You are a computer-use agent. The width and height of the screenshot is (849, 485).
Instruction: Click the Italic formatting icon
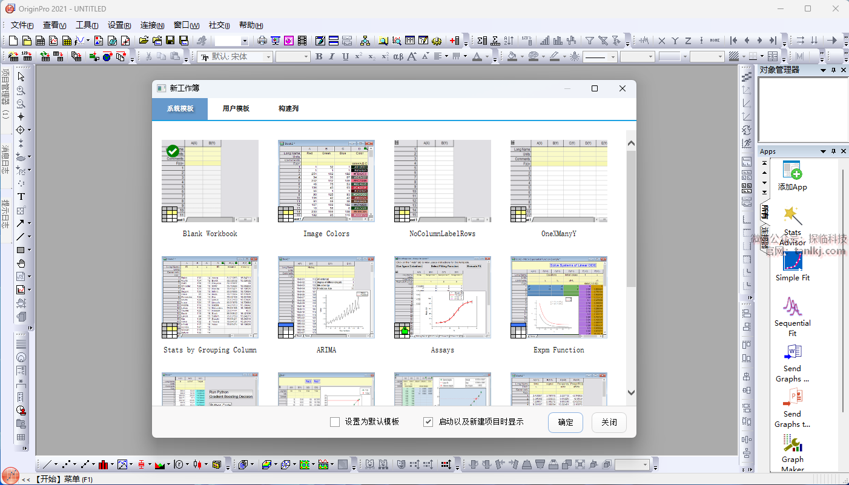coord(332,57)
